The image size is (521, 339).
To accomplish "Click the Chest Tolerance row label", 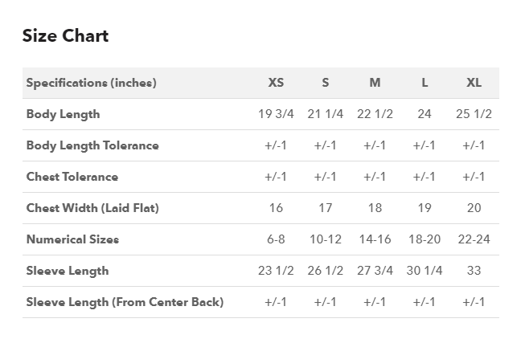I will coord(72,177).
